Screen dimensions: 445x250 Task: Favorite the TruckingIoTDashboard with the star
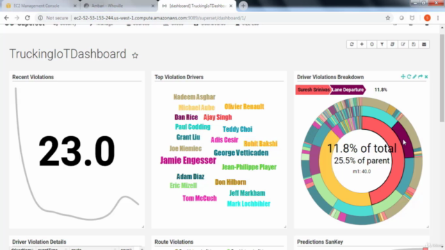(135, 56)
